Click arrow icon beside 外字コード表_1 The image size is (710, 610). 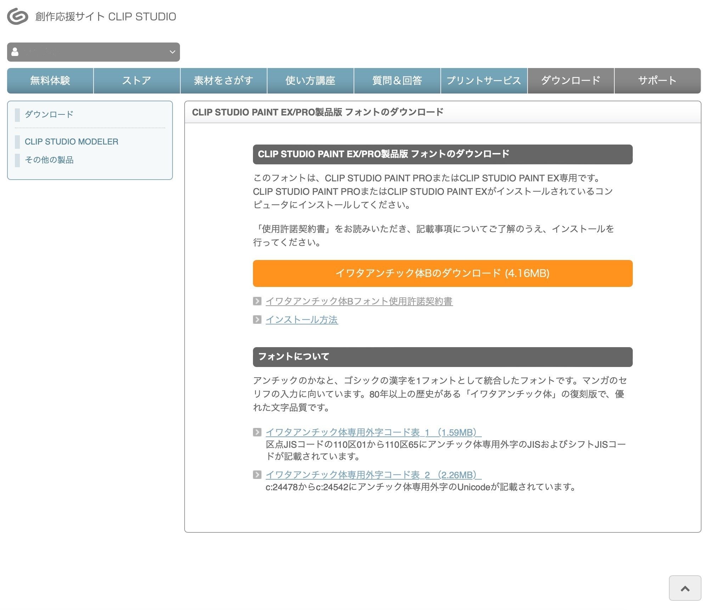[257, 433]
